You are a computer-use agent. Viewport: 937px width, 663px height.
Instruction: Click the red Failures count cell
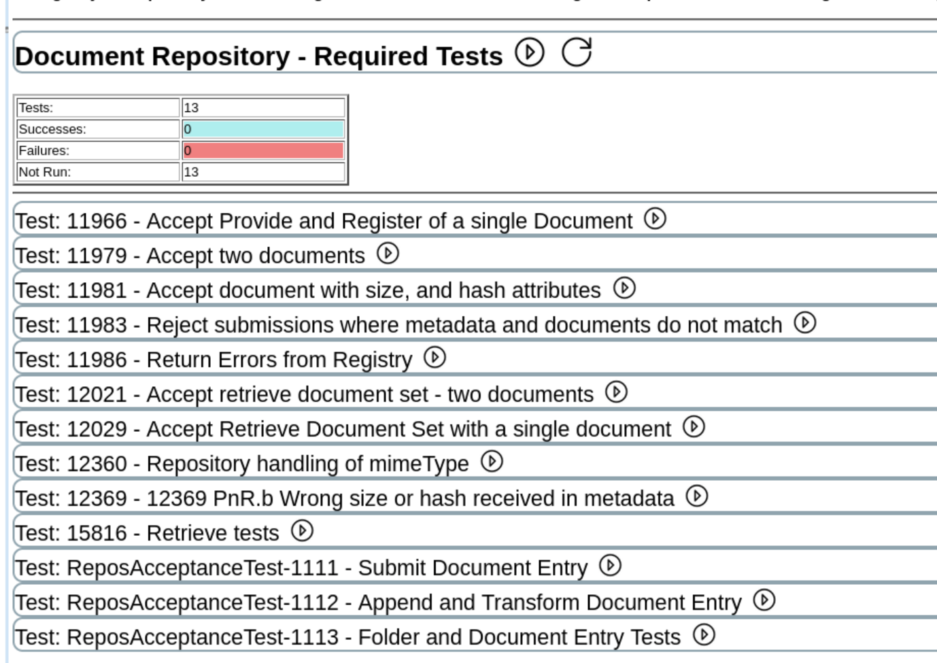(x=263, y=150)
